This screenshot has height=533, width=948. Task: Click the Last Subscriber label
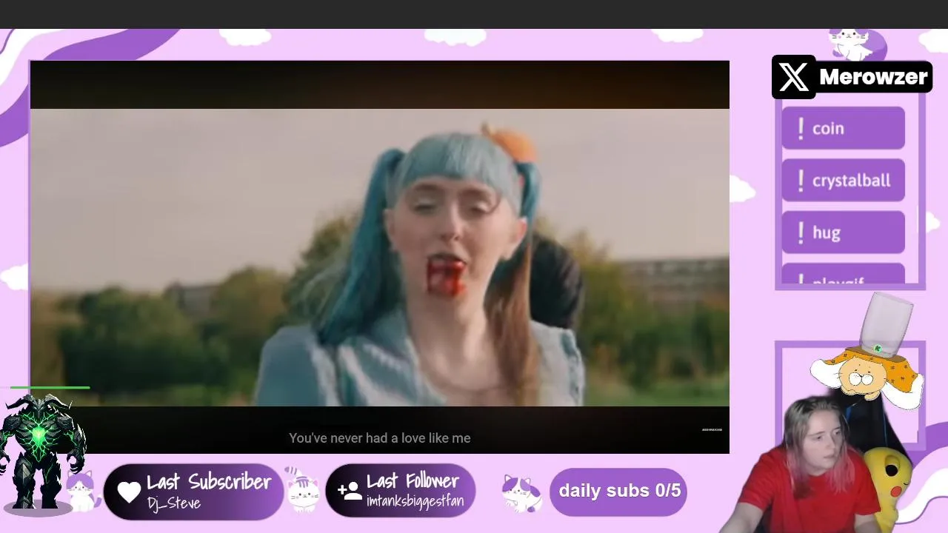pyautogui.click(x=209, y=483)
